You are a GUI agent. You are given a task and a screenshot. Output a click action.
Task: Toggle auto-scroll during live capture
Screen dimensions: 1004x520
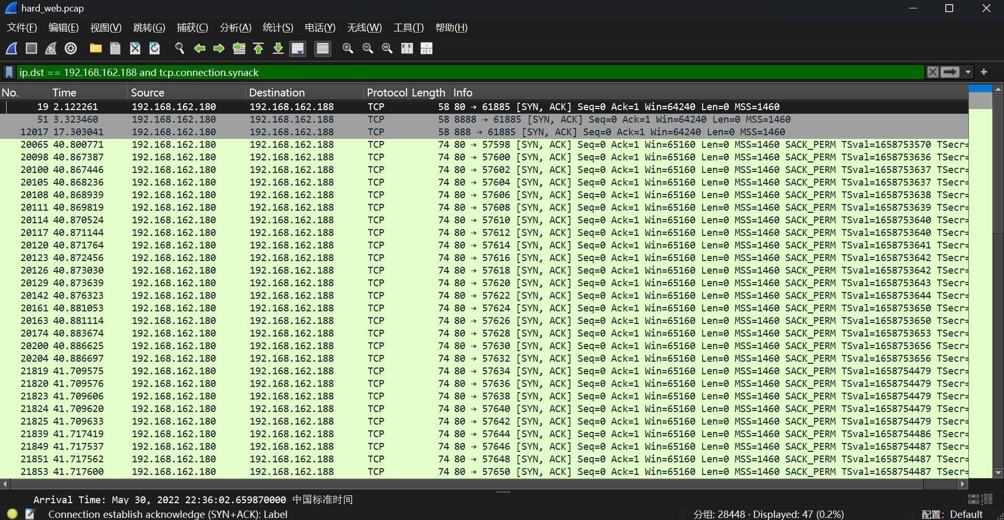click(x=298, y=49)
